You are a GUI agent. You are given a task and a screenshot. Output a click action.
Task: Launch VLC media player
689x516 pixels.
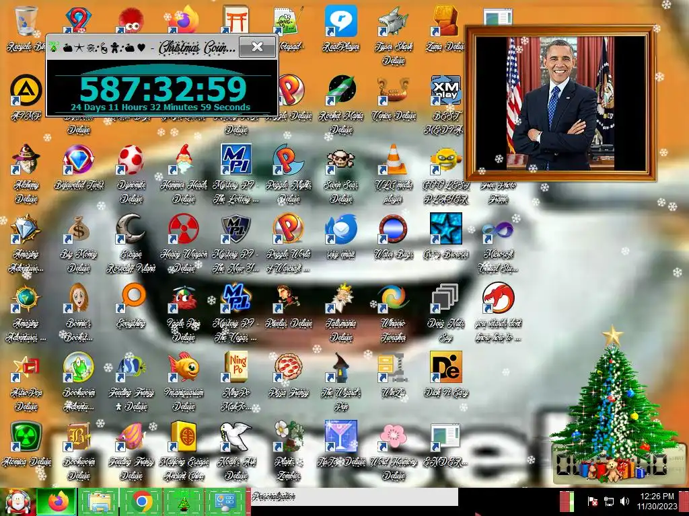[x=393, y=159]
